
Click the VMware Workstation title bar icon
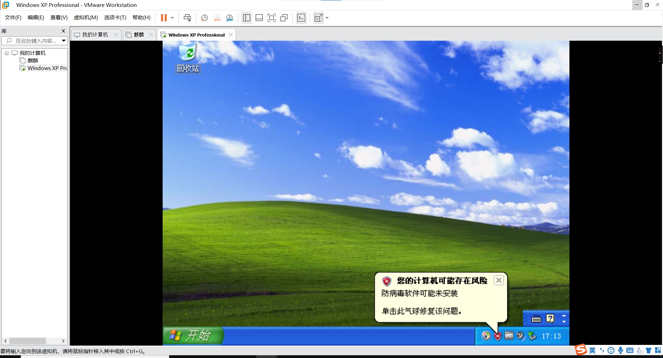[x=6, y=5]
